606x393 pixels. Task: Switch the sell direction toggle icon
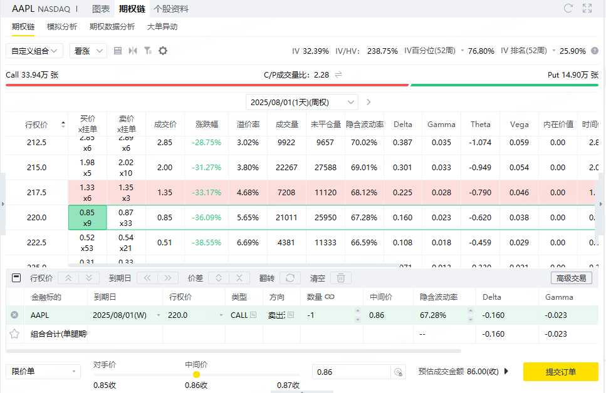coord(291,315)
